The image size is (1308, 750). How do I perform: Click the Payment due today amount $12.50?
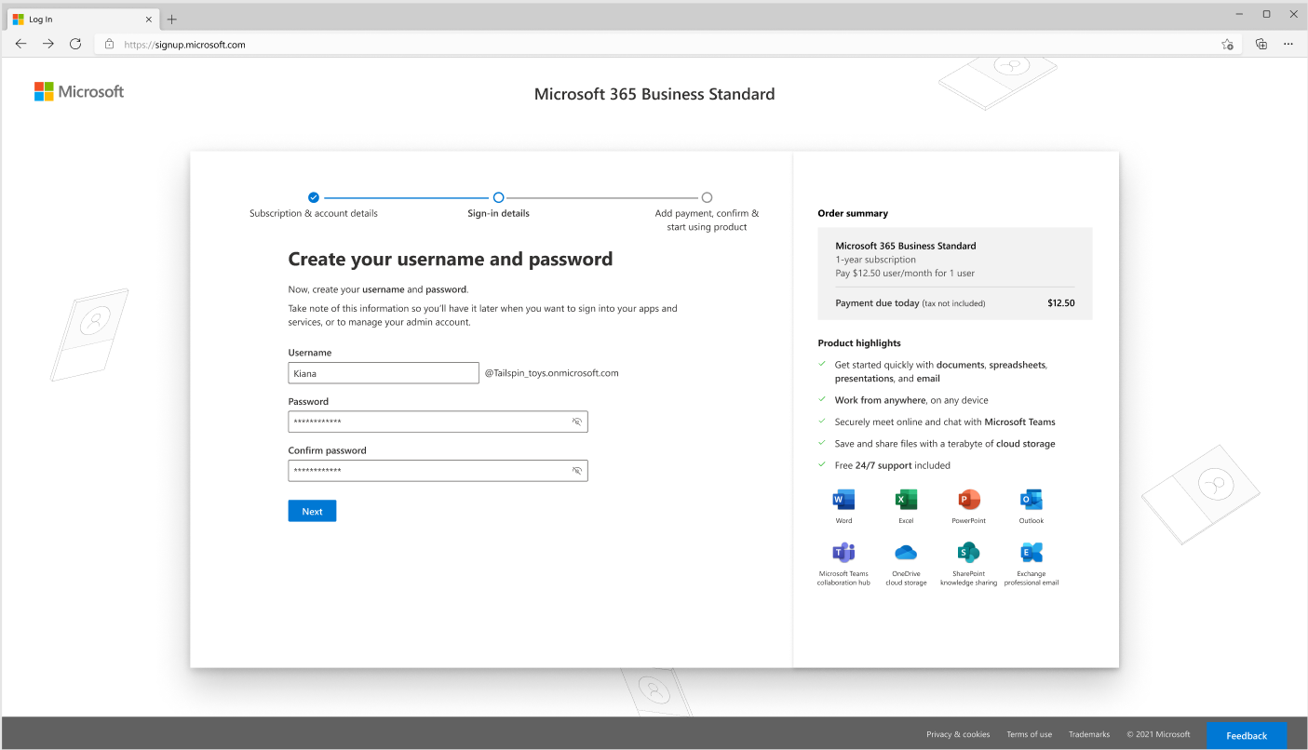[1060, 303]
